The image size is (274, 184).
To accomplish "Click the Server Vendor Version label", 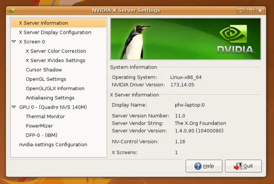I will tap(139, 131).
